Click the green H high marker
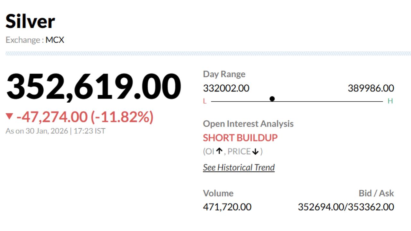This screenshot has width=411, height=231. [x=390, y=101]
